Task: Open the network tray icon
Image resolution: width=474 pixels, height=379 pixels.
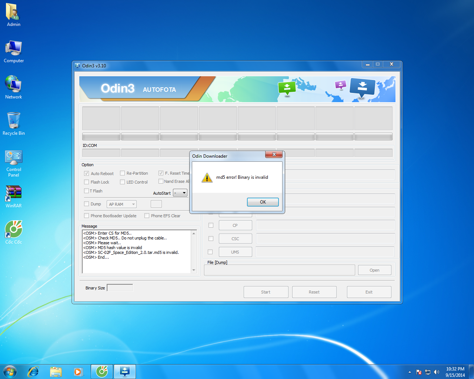Action: click(x=428, y=372)
